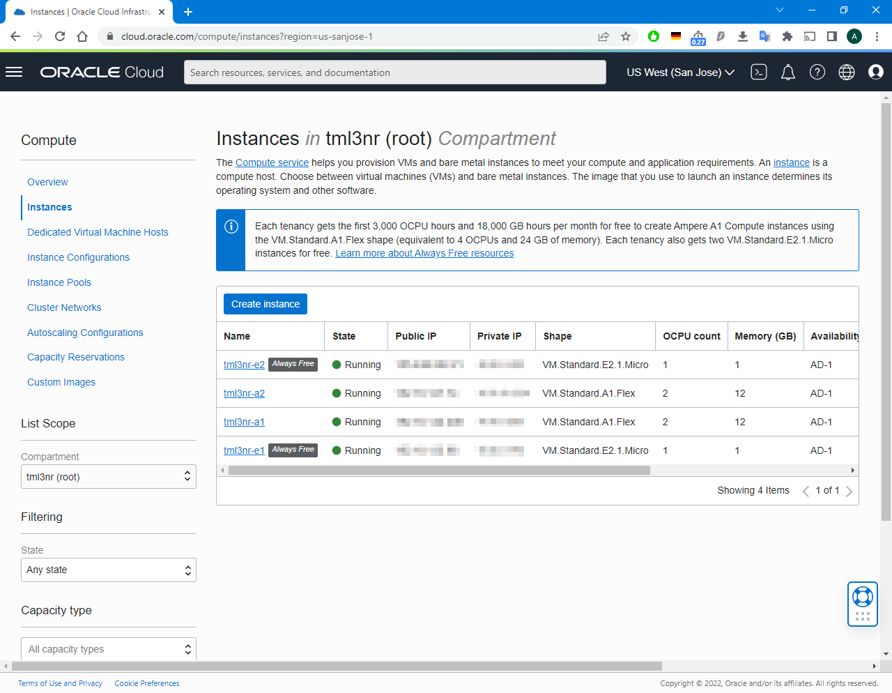892x693 pixels.
Task: Click the Shape column header
Action: pyautogui.click(x=557, y=336)
